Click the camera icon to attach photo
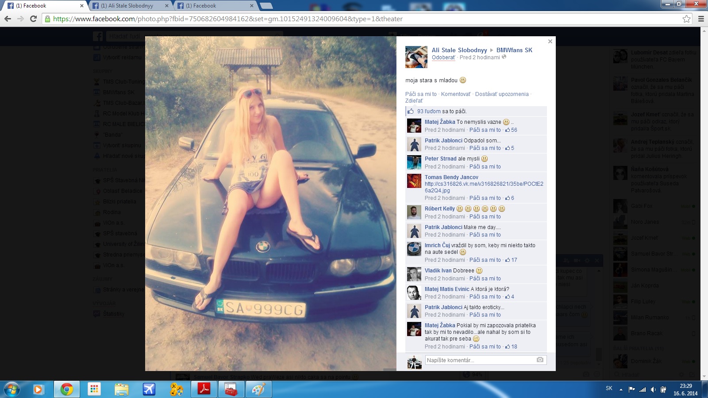The width and height of the screenshot is (708, 398). (x=540, y=360)
